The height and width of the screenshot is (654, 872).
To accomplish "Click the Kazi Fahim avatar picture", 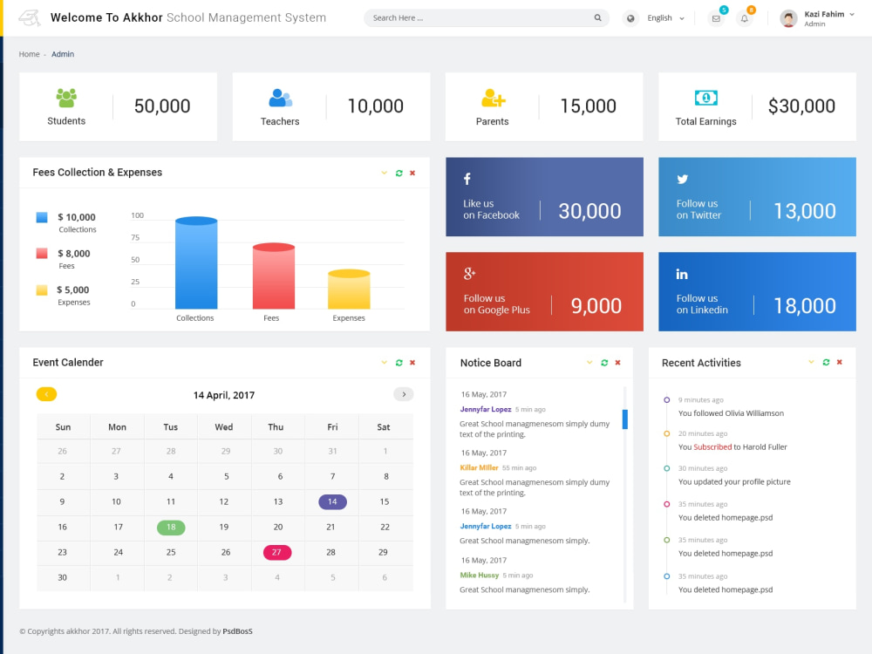I will pos(788,18).
